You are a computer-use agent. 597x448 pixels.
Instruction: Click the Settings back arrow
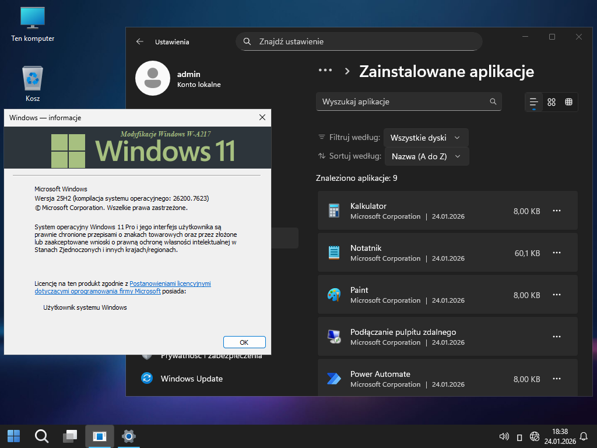139,41
